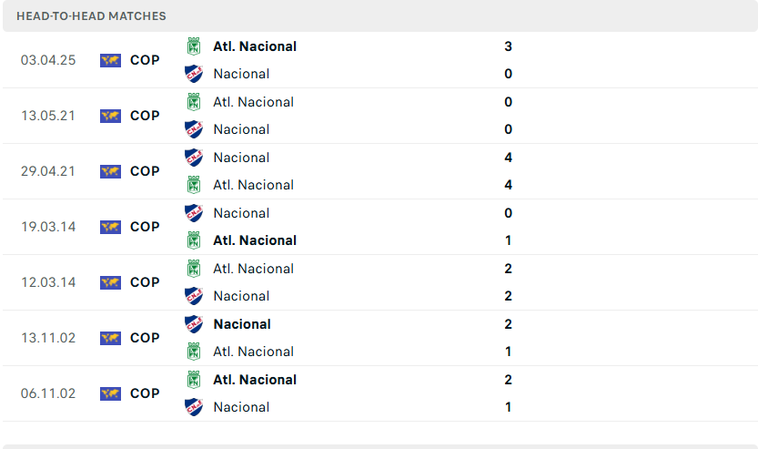Click the COP flag icon for 12.03.14
Image resolution: width=768 pixels, height=449 pixels.
pos(110,282)
